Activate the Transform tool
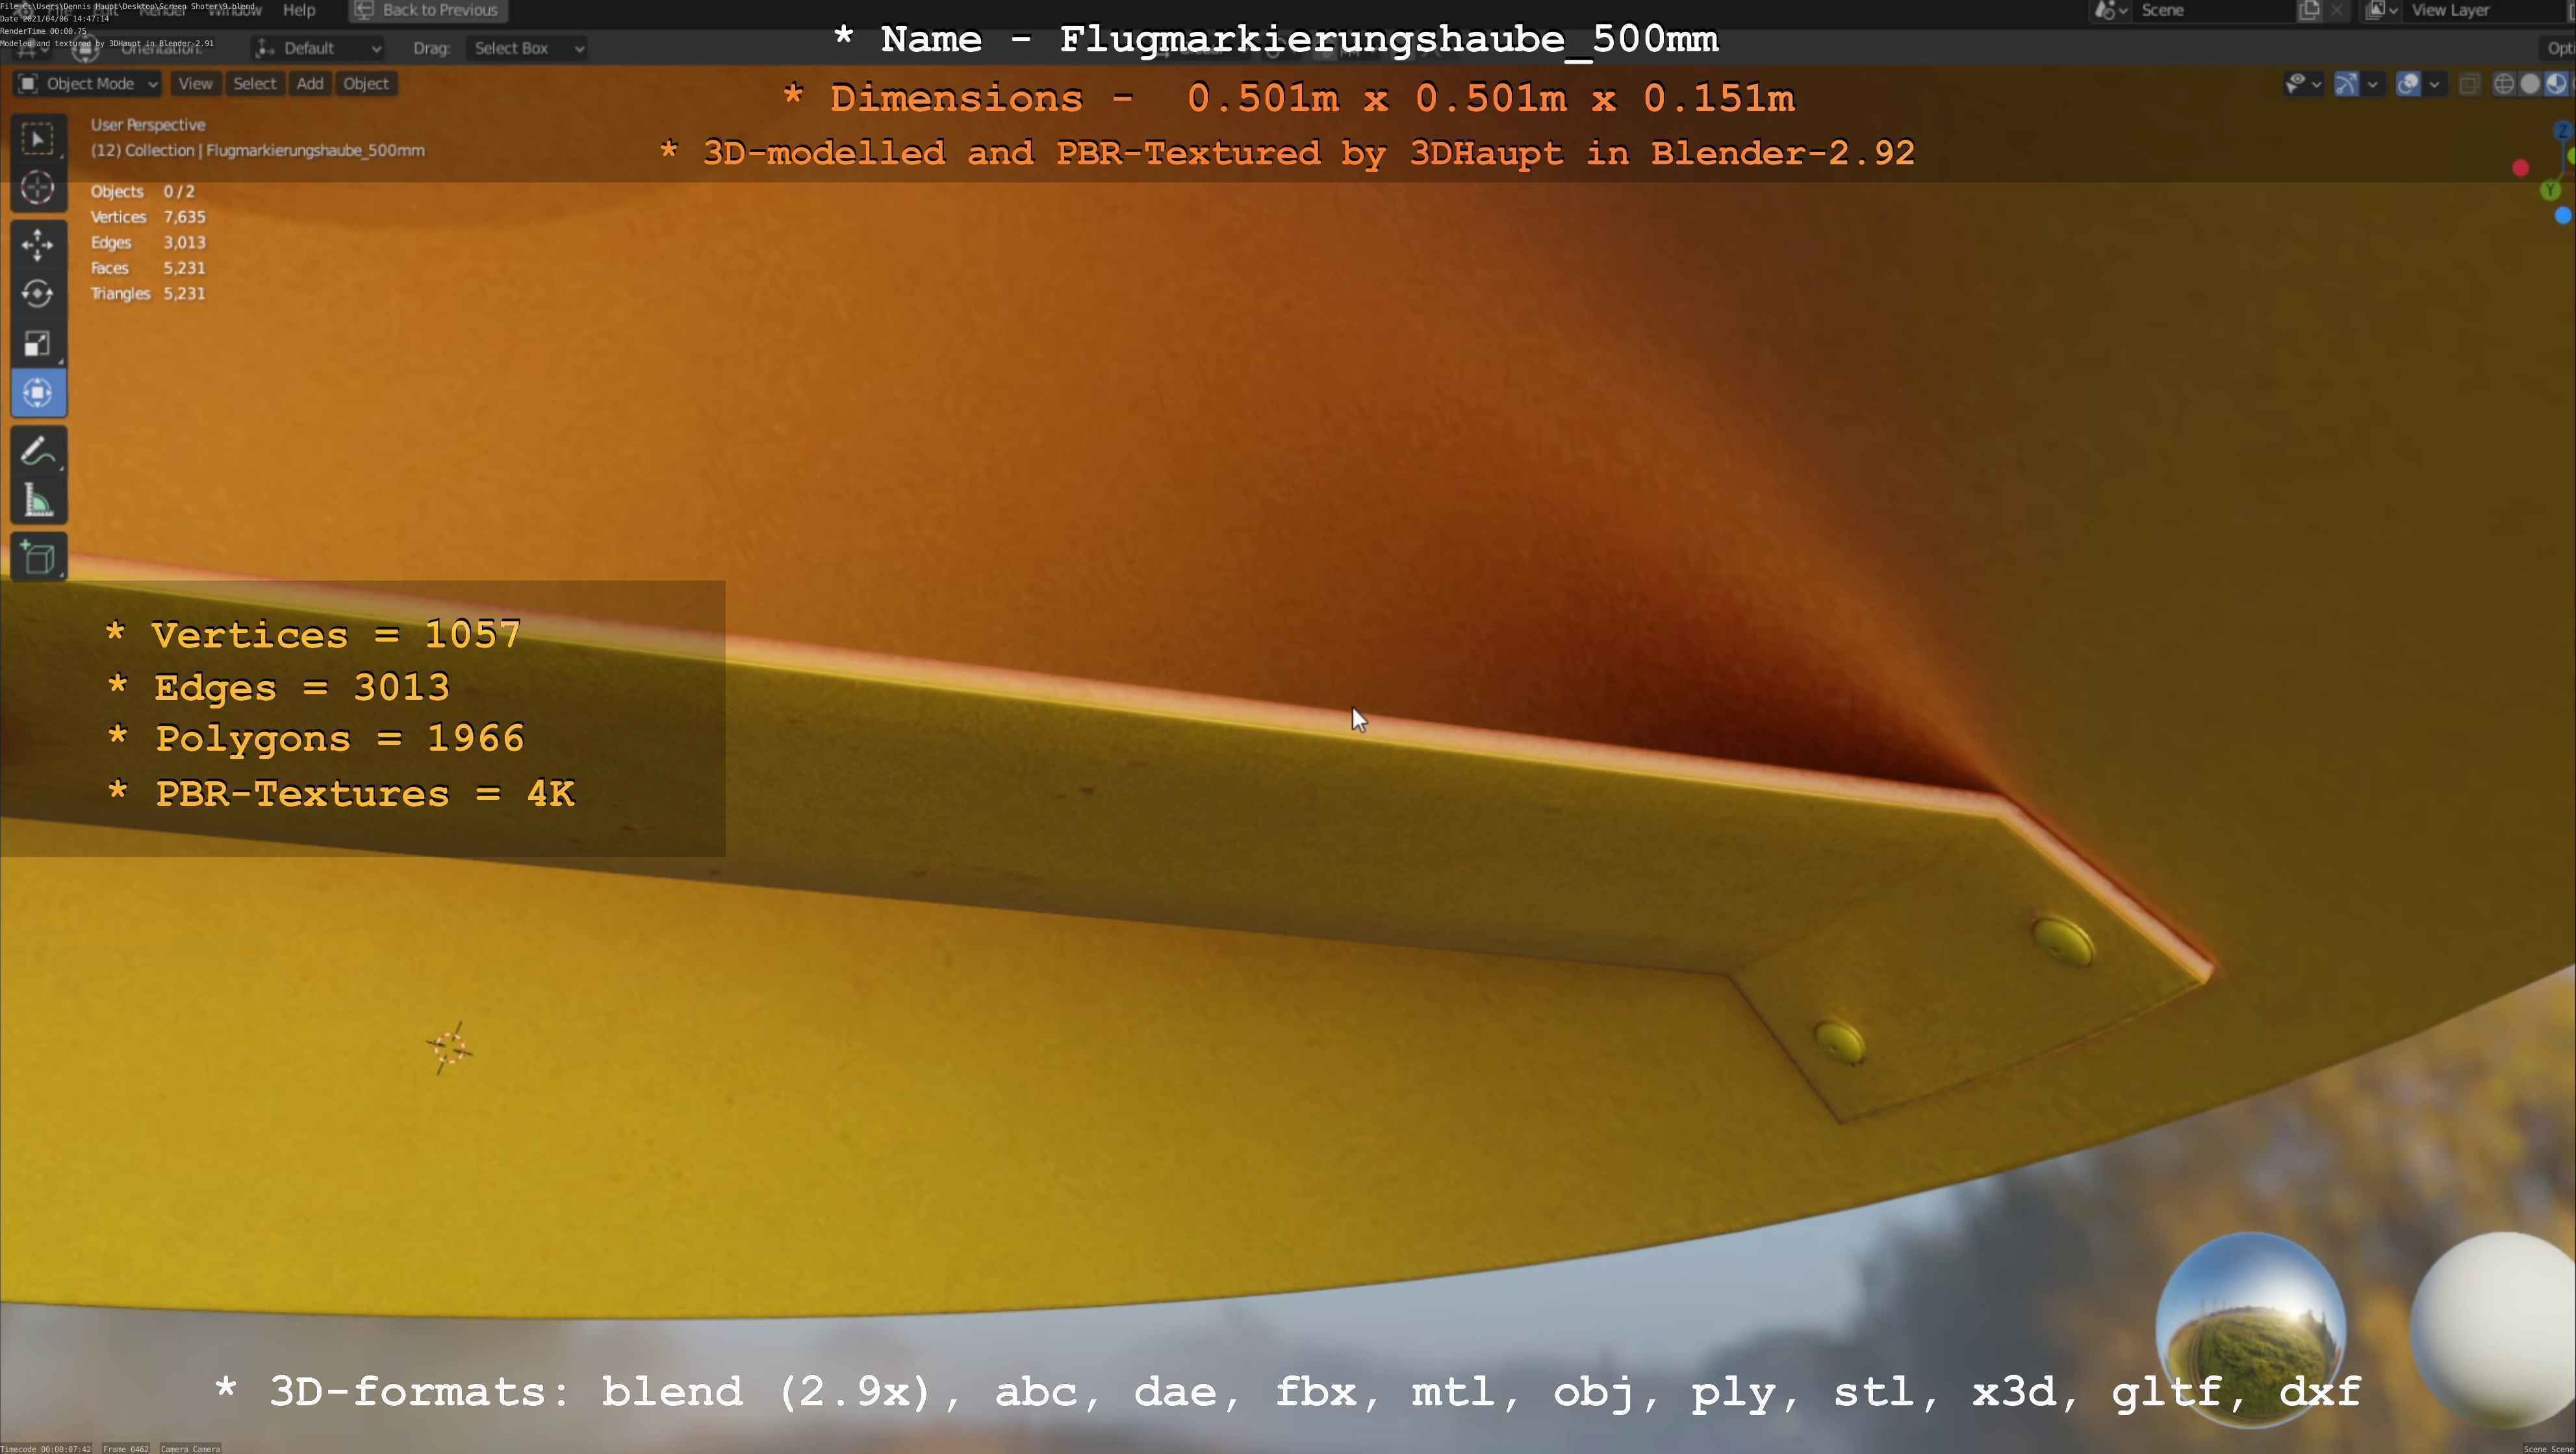The width and height of the screenshot is (2576, 1454). [38, 393]
